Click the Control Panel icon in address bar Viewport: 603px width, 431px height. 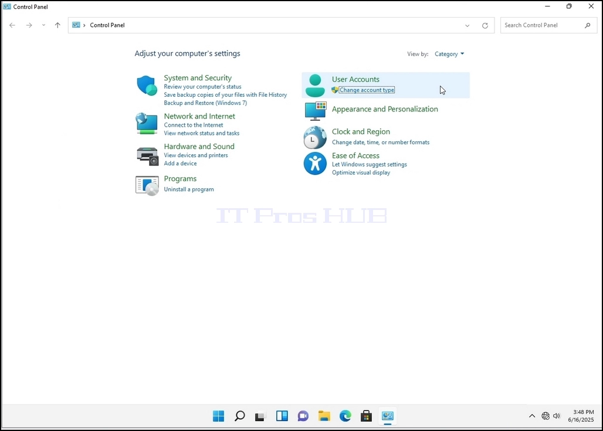76,25
